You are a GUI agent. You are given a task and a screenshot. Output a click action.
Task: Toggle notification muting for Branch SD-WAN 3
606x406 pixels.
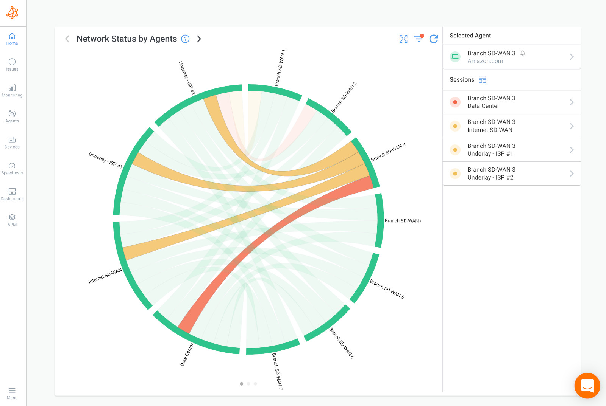click(523, 53)
